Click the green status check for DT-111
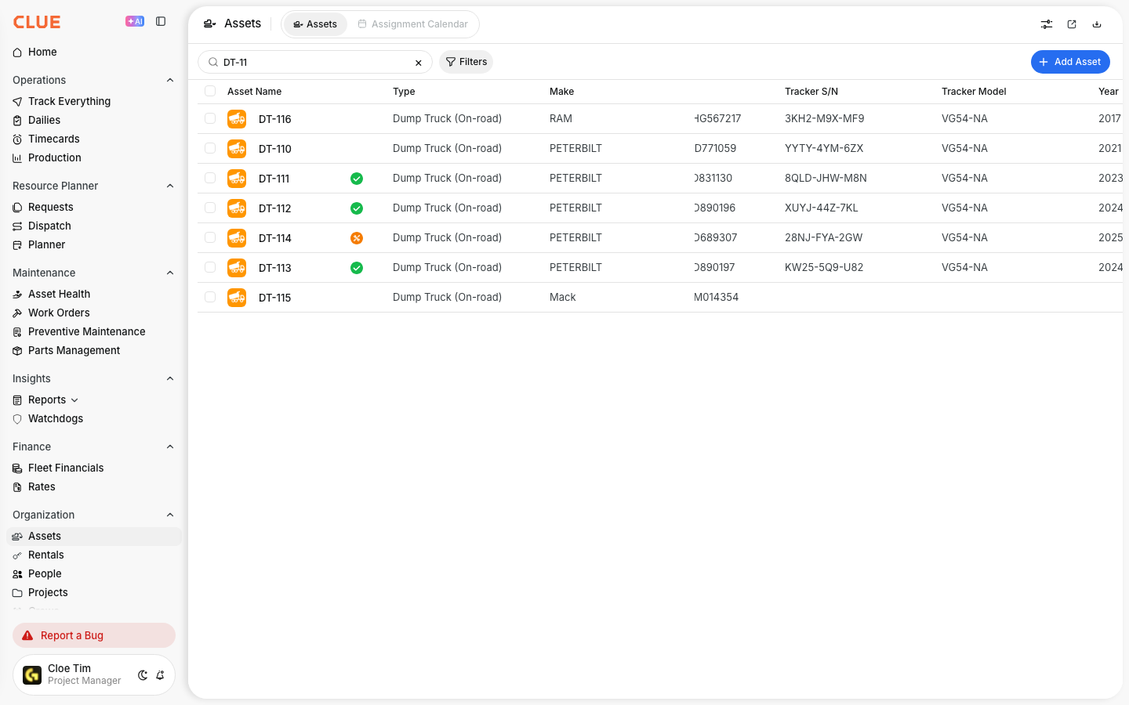This screenshot has width=1129, height=705. pos(357,179)
